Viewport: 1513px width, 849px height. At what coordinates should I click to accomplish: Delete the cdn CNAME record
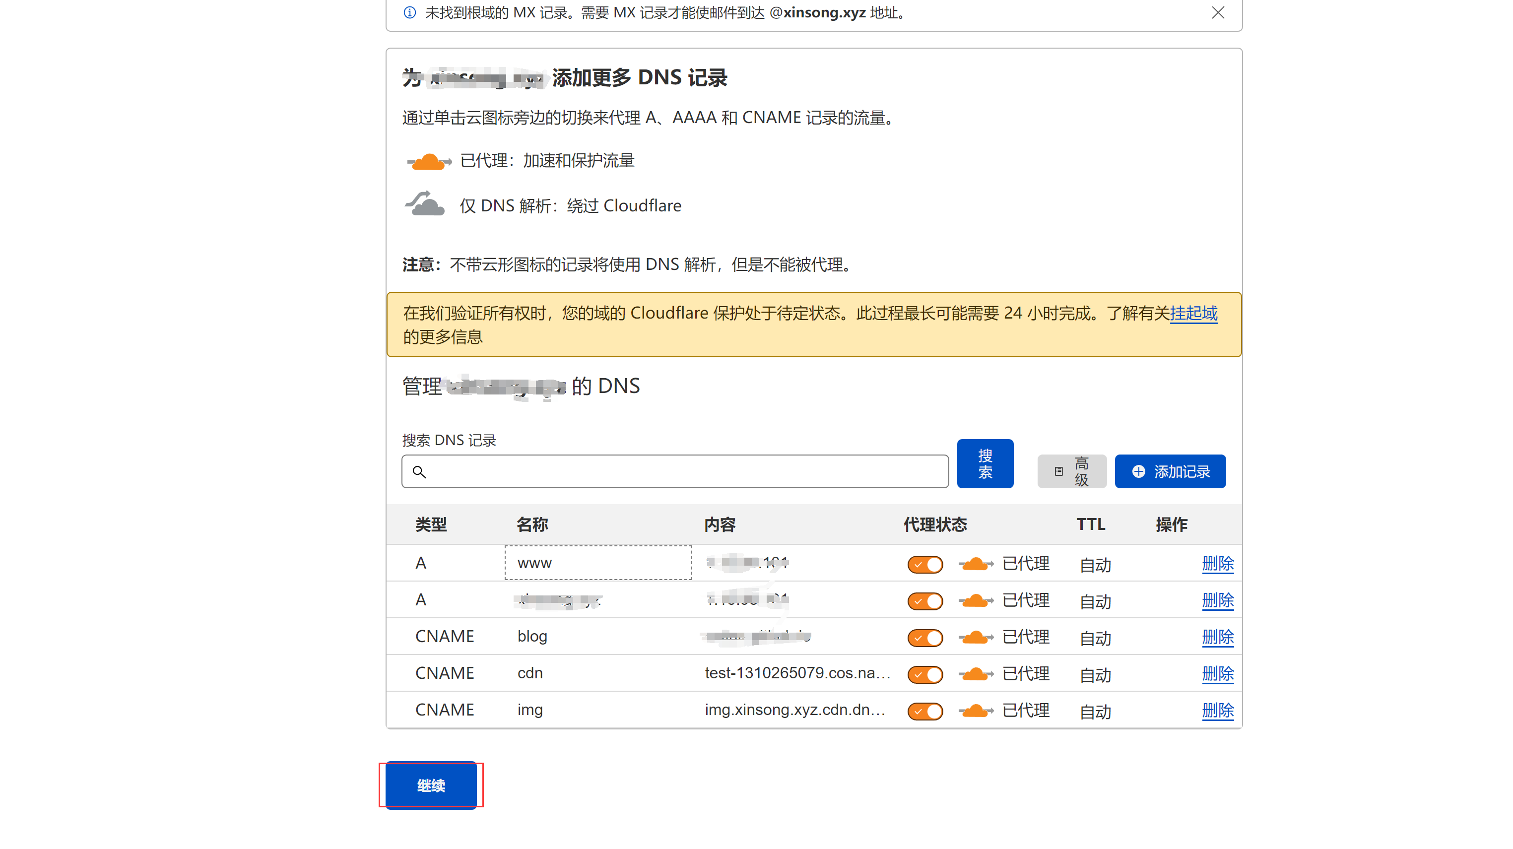pos(1218,673)
